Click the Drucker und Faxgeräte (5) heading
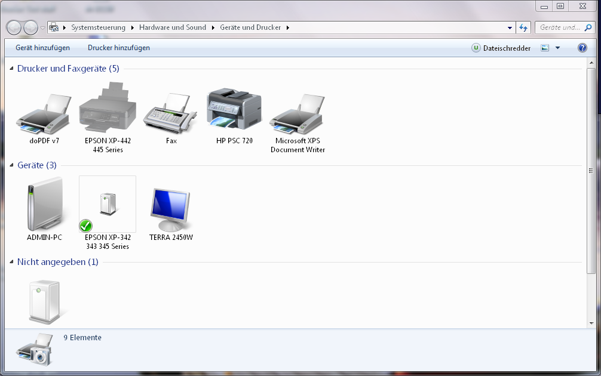The image size is (601, 376). point(68,69)
